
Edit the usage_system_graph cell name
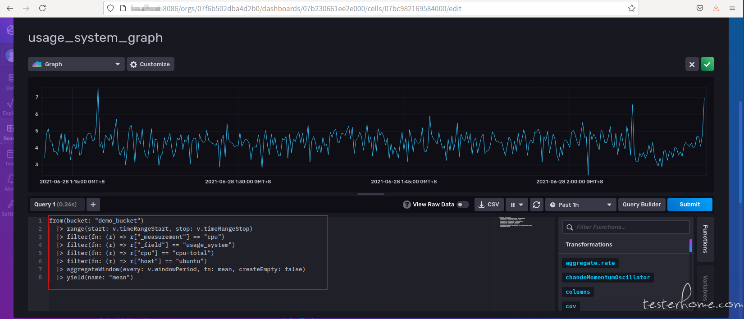tap(96, 37)
